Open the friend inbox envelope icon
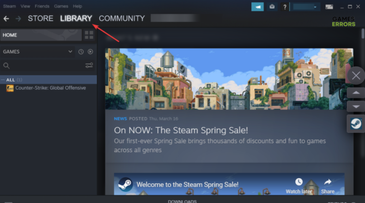Viewport: 365px width, 203px height. coord(272,7)
